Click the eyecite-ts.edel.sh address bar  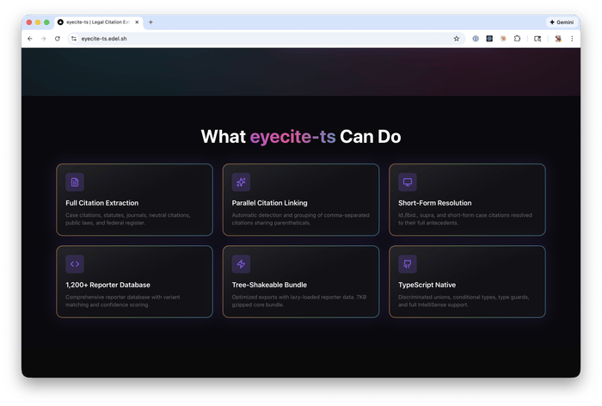point(258,39)
